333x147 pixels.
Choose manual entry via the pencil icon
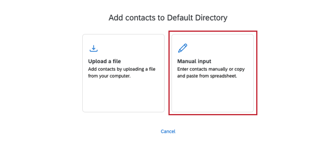coord(183,48)
